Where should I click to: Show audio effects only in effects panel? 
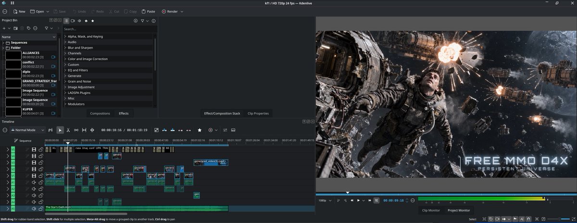coord(79,21)
